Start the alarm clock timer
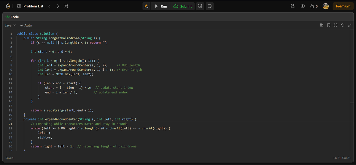This screenshot has height=165, width=356. [x=200, y=6]
